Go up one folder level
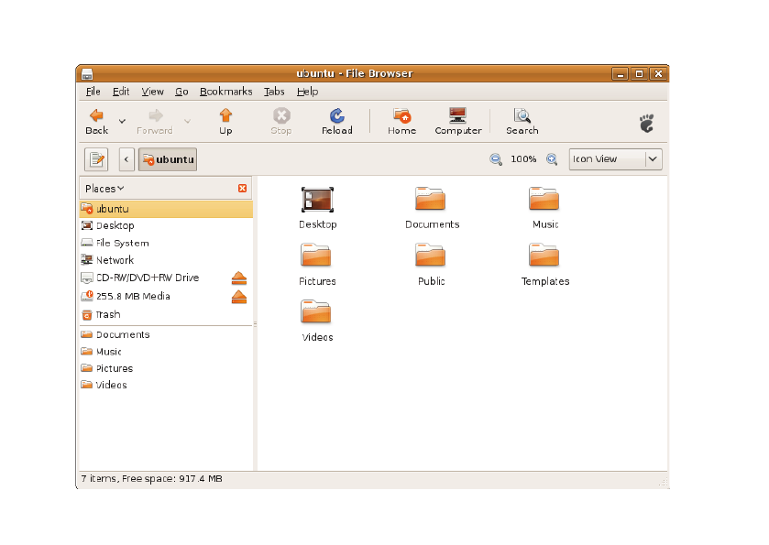The height and width of the screenshot is (545, 769). (x=225, y=116)
